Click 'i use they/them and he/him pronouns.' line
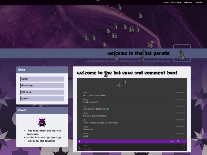 tap(44, 132)
